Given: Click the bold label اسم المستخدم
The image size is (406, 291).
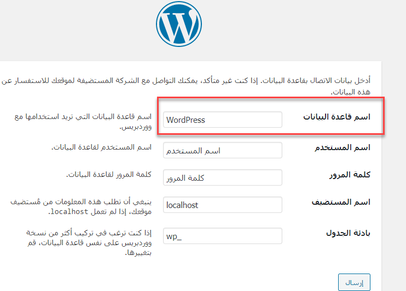Looking at the screenshot, I should 343,147.
